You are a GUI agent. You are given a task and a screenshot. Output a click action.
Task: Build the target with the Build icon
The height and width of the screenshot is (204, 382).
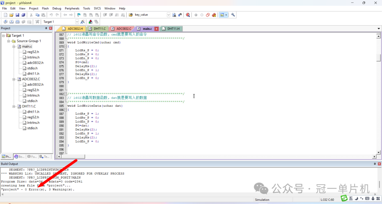click(11, 22)
